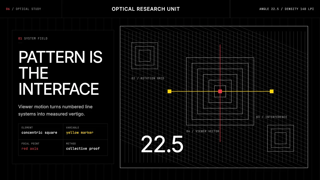Select the "collective proof" value
The width and height of the screenshot is (320, 180).
(83, 148)
